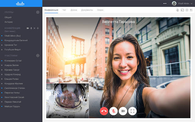This screenshot has height=122, width=195.
Task: Click the Виолетта Тарасова name label
Action: [119, 22]
